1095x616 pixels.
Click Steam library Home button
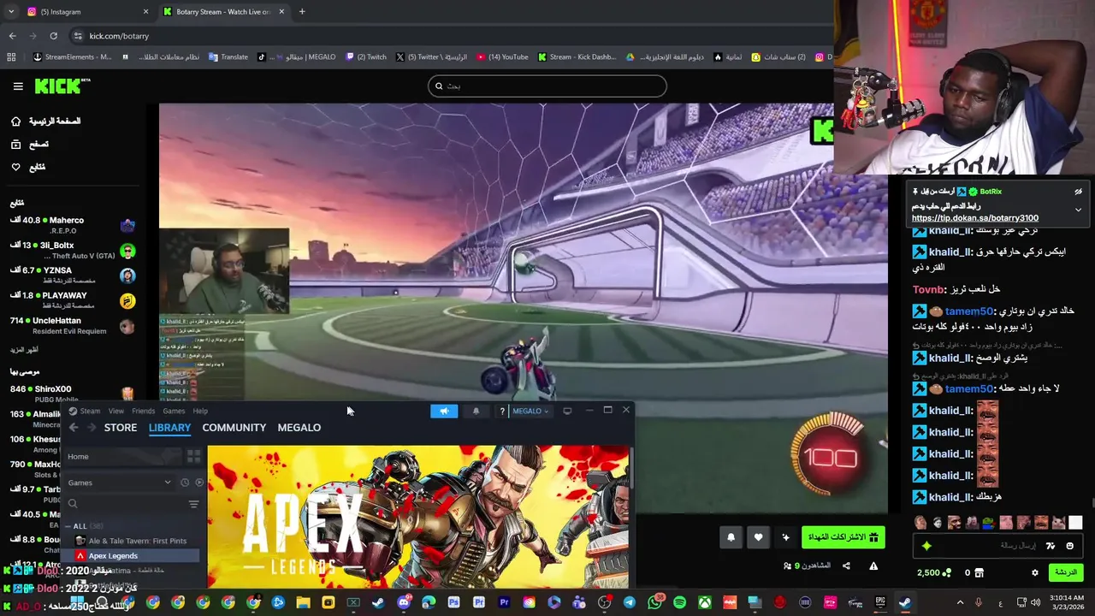124,457
